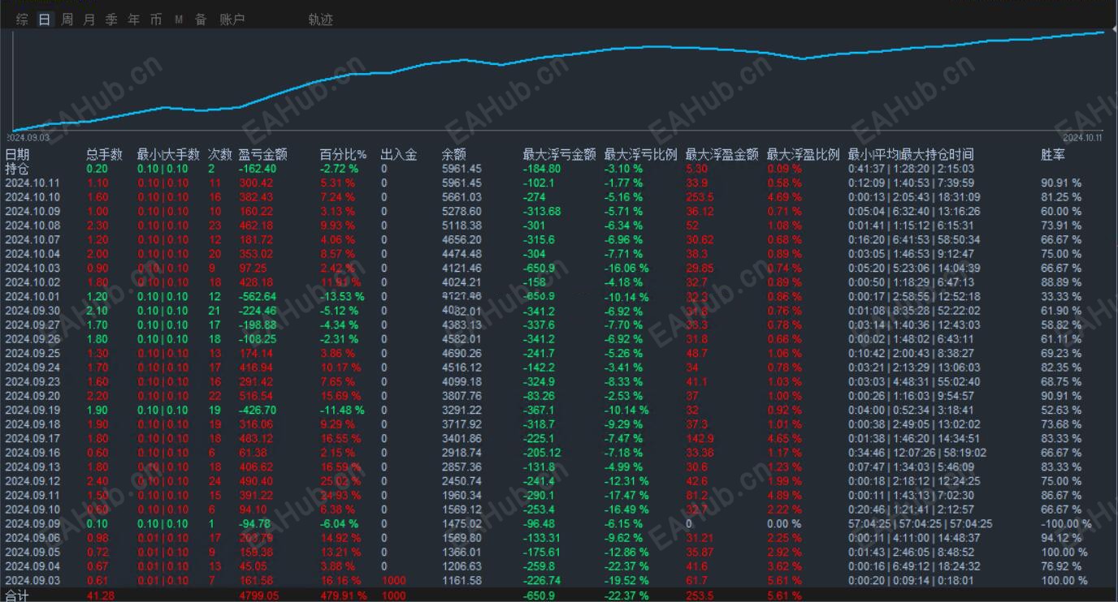Click the 出入金 column header
The width and height of the screenshot is (1118, 602).
[x=399, y=154]
